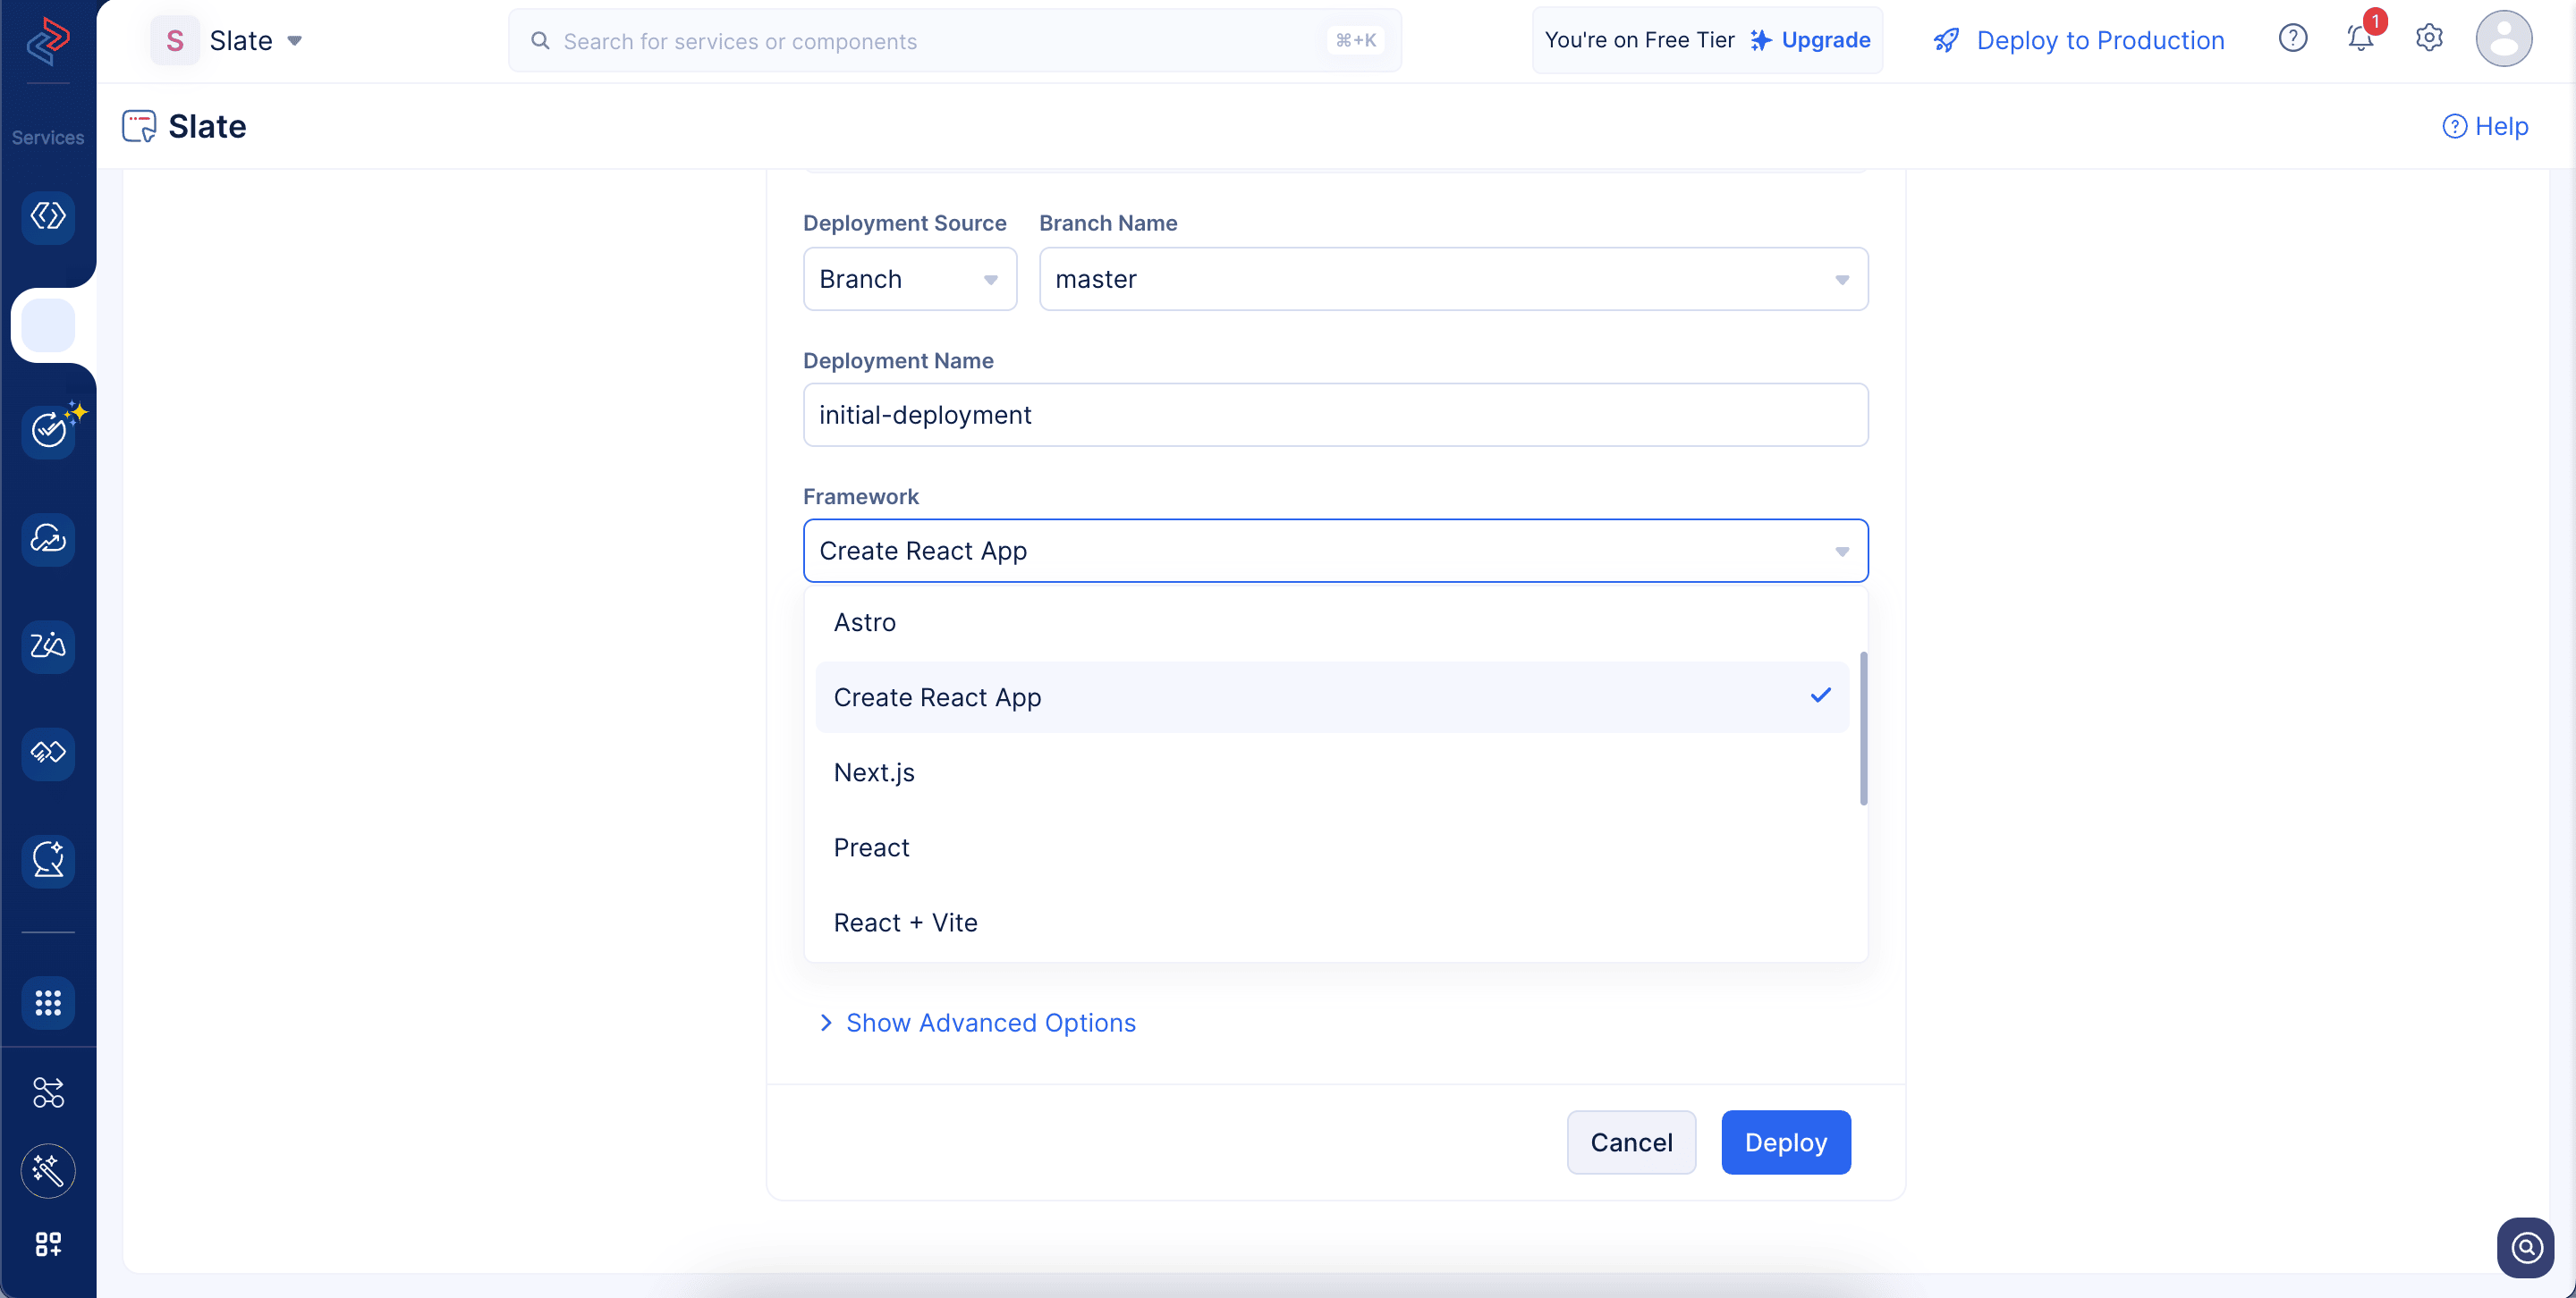Open the user profile avatar
Image resolution: width=2576 pixels, height=1298 pixels.
pos(2503,39)
